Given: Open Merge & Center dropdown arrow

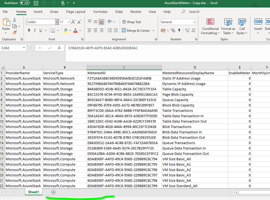Looking at the screenshot, I should click(x=153, y=31).
